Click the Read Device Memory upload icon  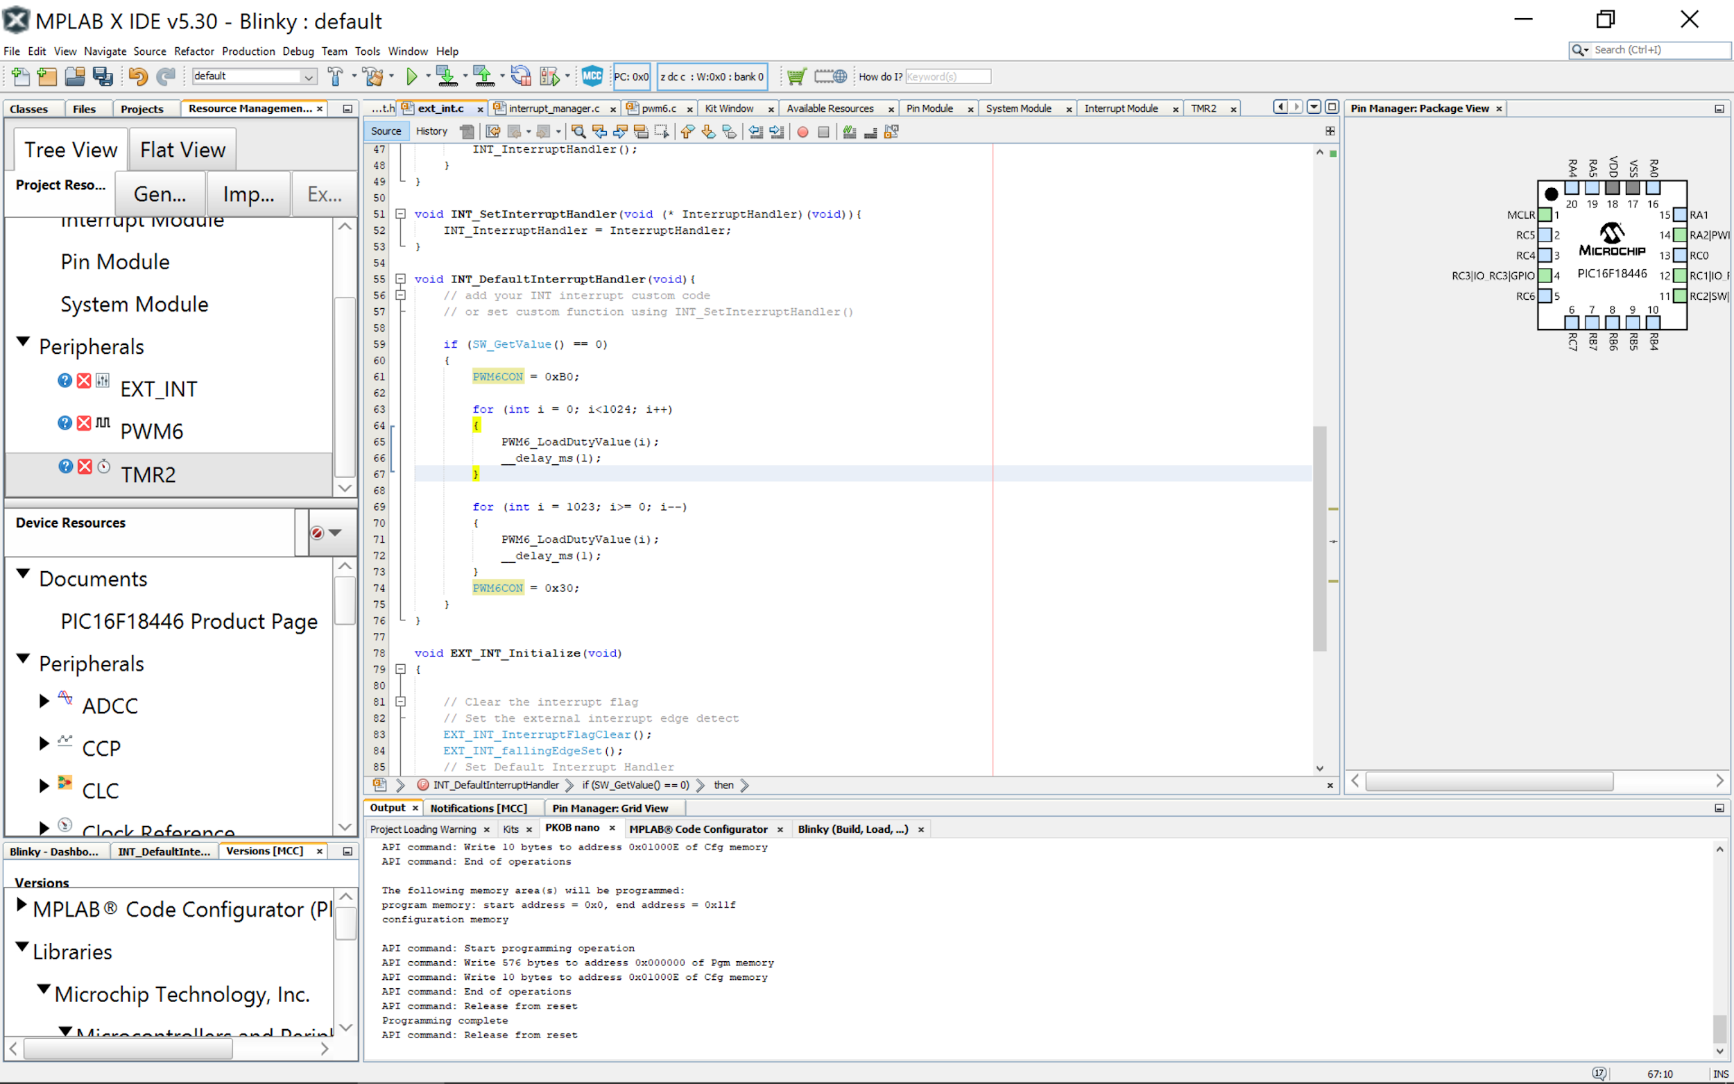click(x=484, y=76)
